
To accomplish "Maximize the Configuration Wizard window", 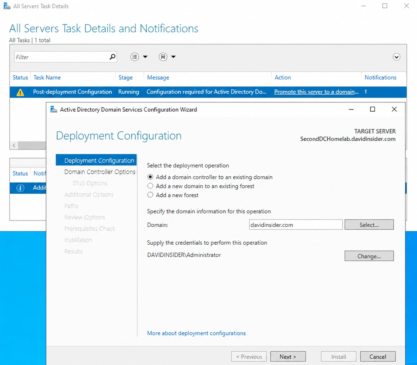I will [372, 109].
